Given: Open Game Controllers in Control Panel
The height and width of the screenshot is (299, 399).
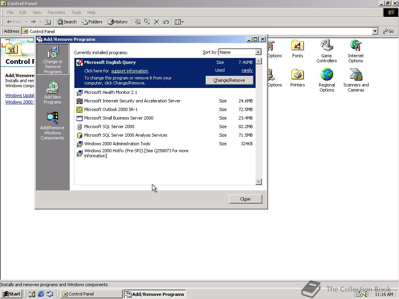Looking at the screenshot, I should coord(327,51).
